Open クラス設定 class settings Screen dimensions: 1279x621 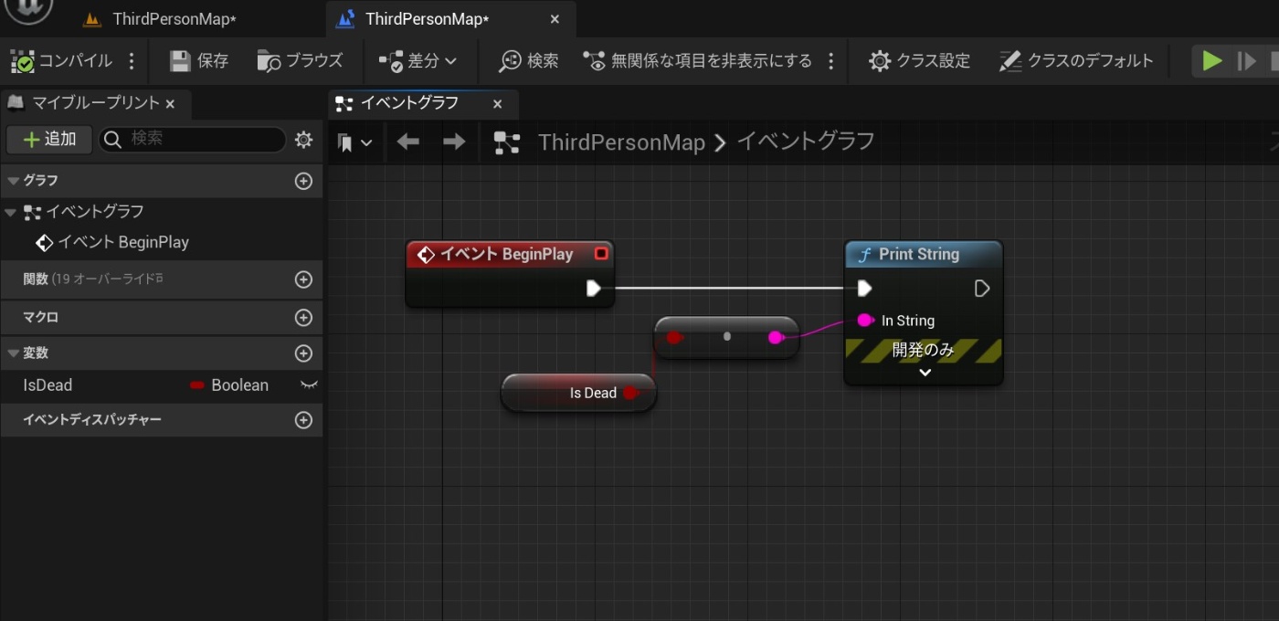coord(919,61)
